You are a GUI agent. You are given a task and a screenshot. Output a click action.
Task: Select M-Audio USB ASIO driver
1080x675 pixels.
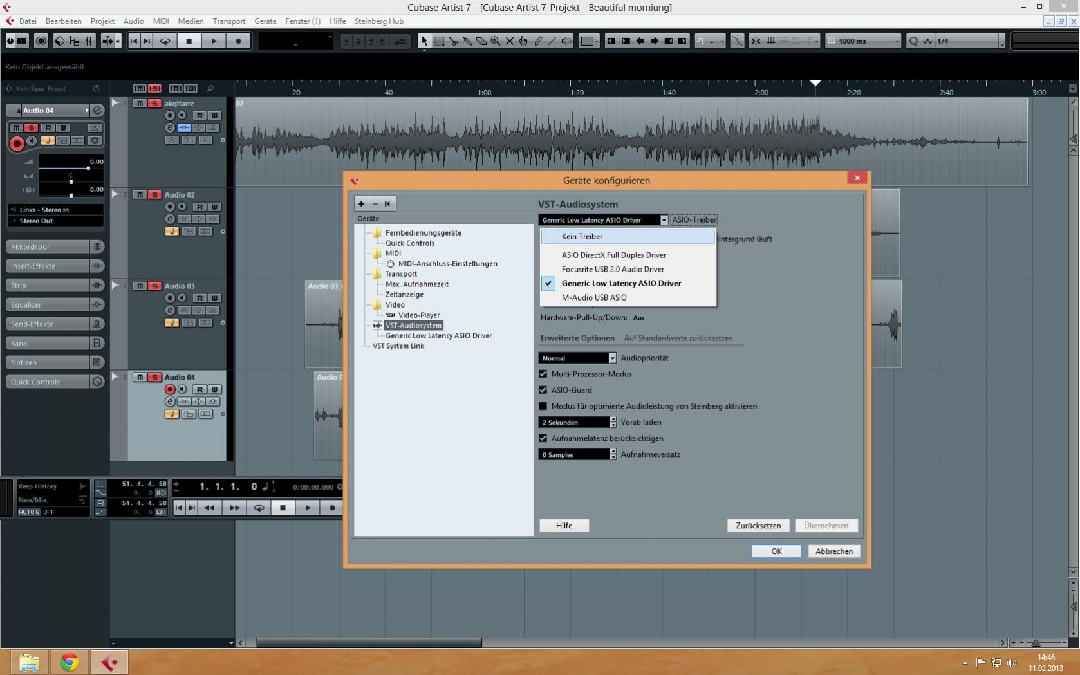tap(628, 297)
